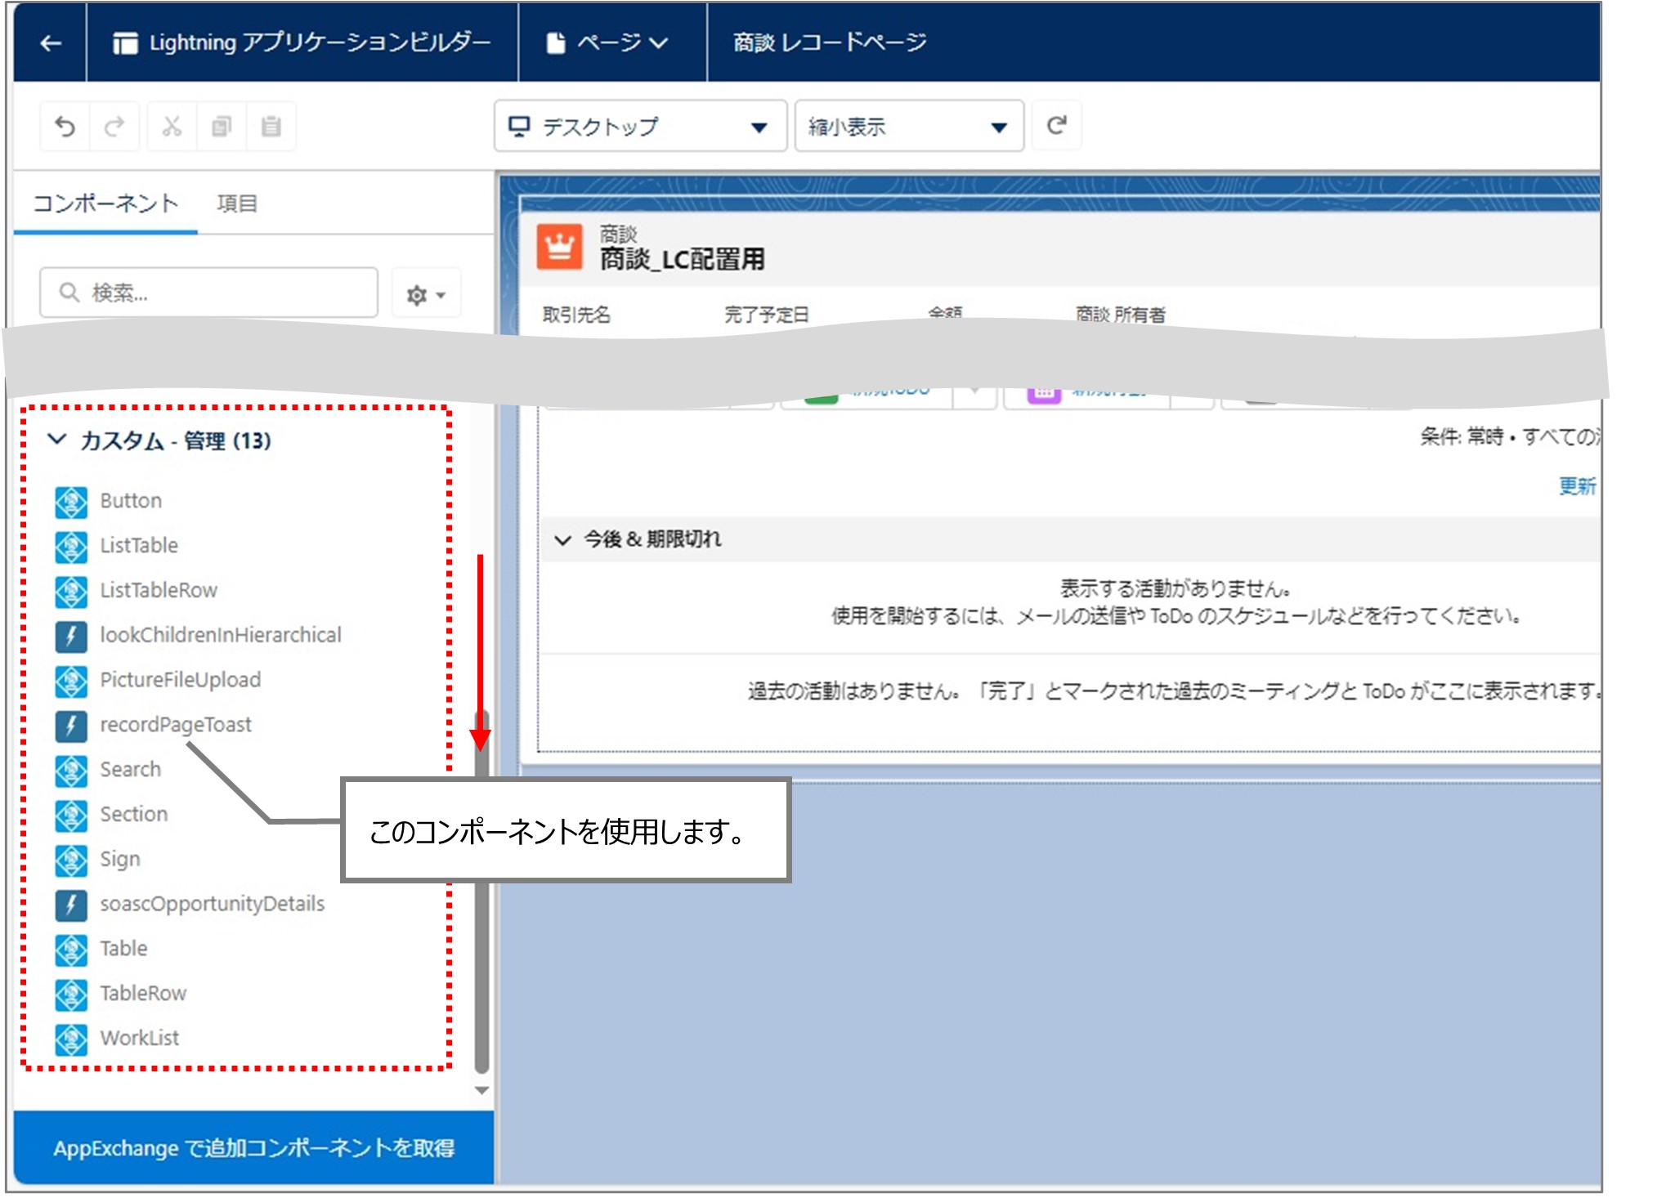1657x1198 pixels.
Task: Select the ListTable component label
Action: (x=139, y=546)
